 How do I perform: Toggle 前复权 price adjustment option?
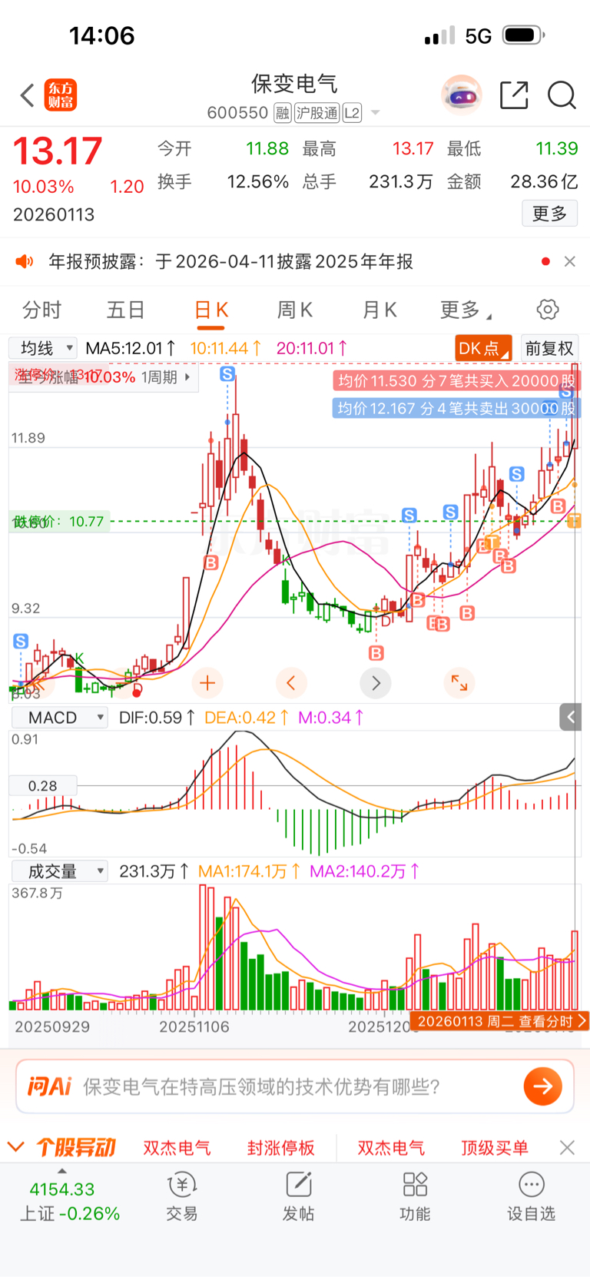(549, 348)
